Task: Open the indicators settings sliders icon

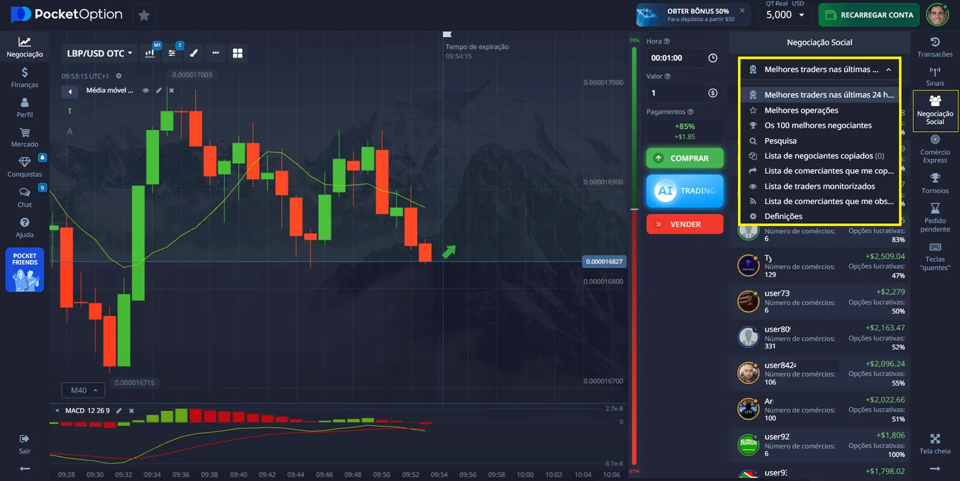Action: point(172,53)
